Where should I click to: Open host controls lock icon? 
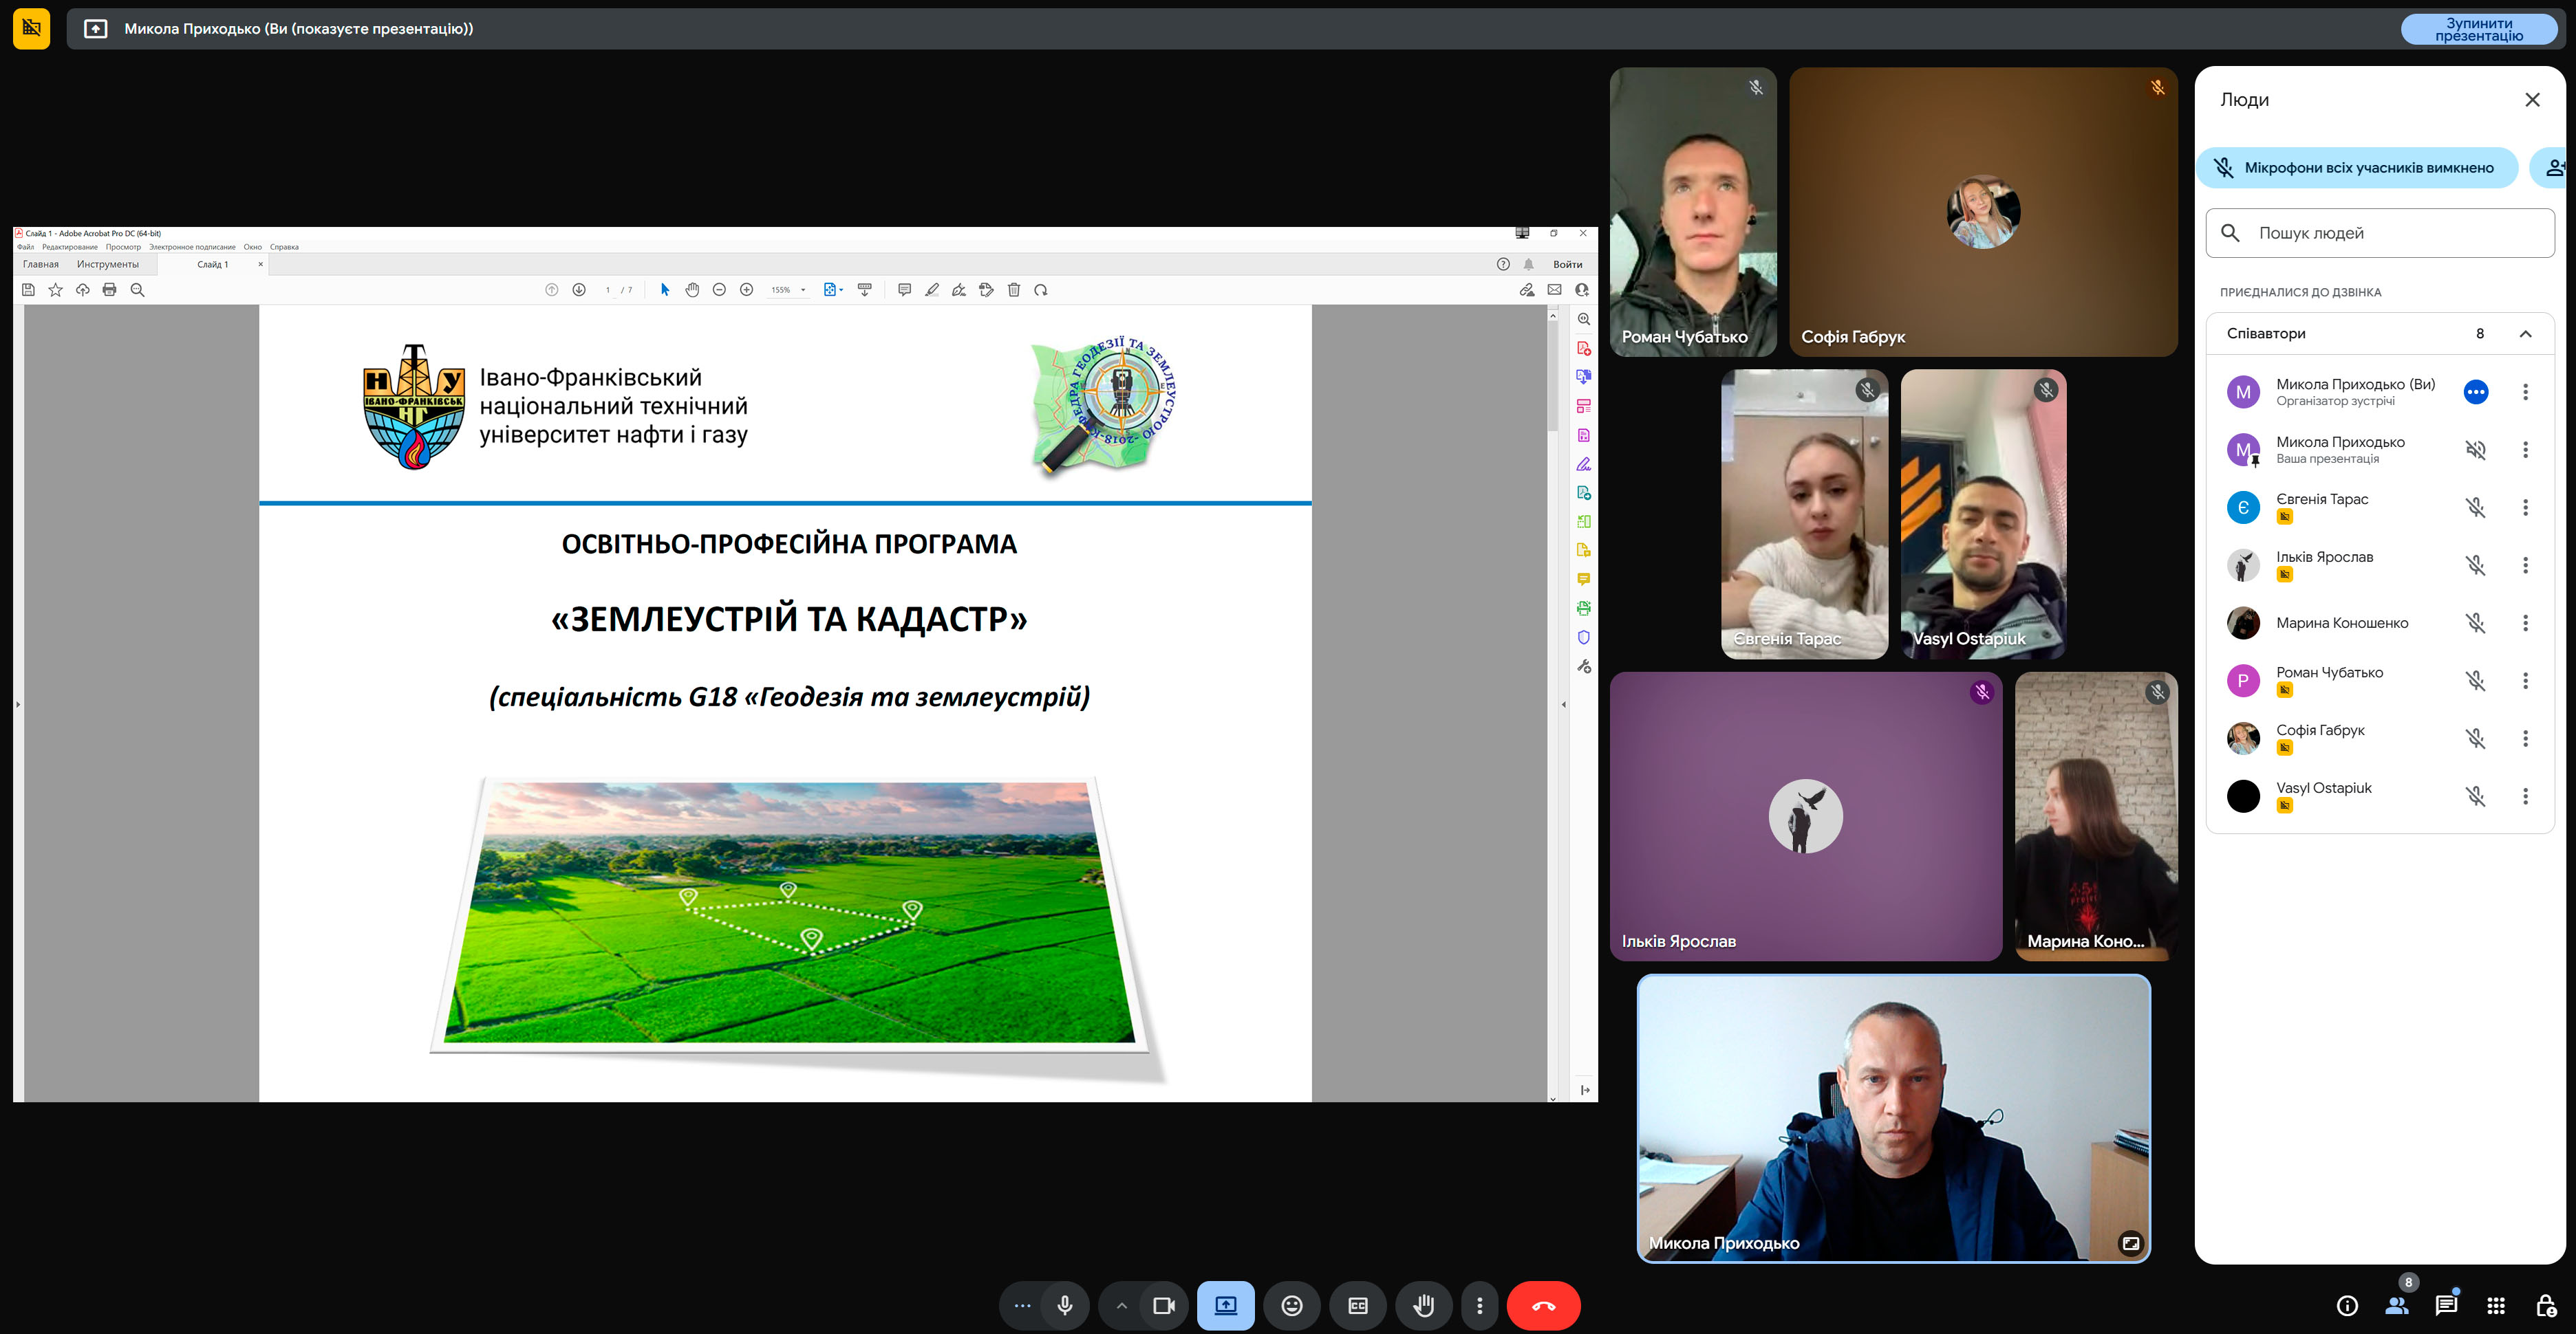[2545, 1305]
